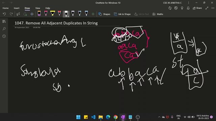Pick the pink pen
This screenshot has height=121, width=216.
[x=46, y=13]
